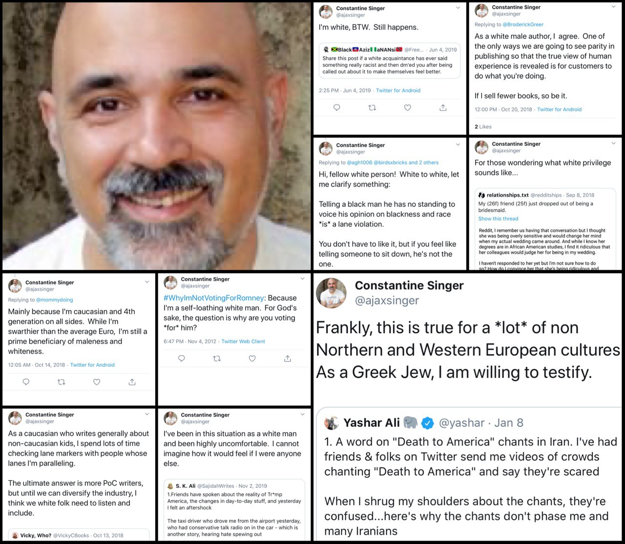Viewport: 625px width, 544px height.
Task: Like the #WhyImNotVotingForRomney tweet
Action: pos(252,359)
